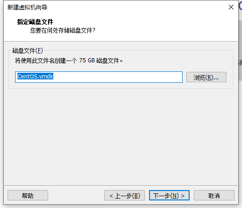The image size is (242, 208).
Task: Click the 新建虚拟机向导 window title
Action: click(x=27, y=7)
